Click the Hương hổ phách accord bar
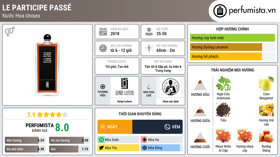Viewport: 280px width, 157px height. (x=232, y=56)
